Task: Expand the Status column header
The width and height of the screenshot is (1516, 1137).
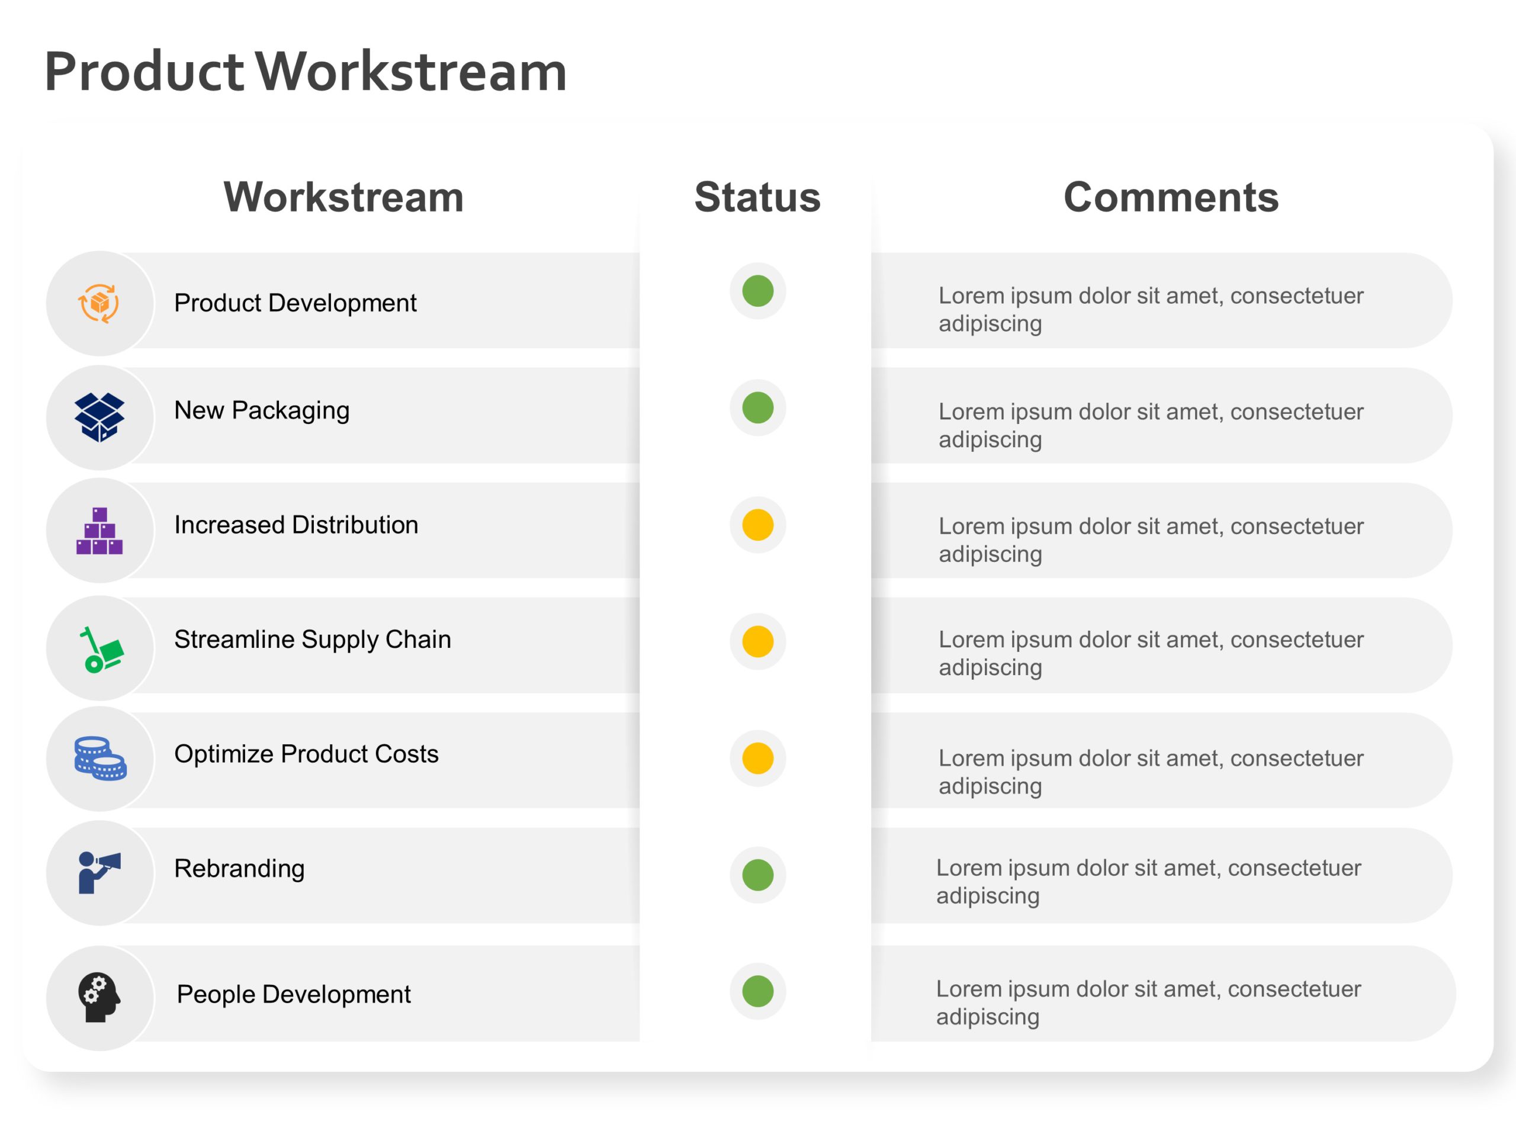Action: 757,198
